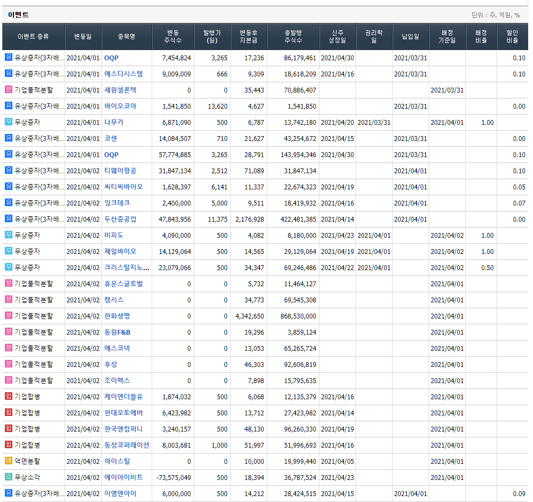Viewport: 533px width, 502px height.
Task: Open the 크리스탈지노... stock link
Action: (127, 267)
